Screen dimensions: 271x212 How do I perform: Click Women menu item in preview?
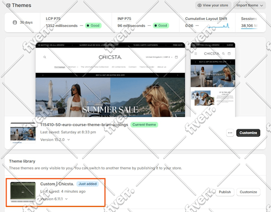(73, 67)
